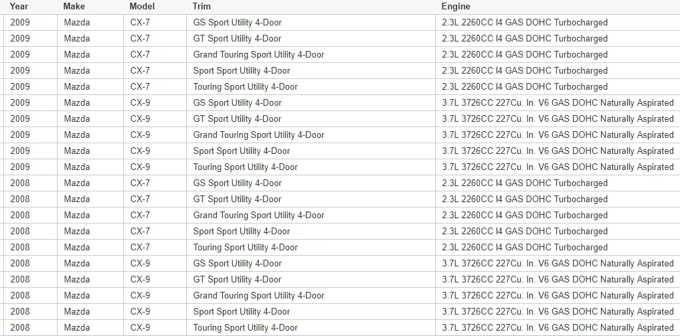Image resolution: width=680 pixels, height=336 pixels.
Task: Click the 3.7L engine cell in 2009 CX-9 Grand Touring row
Action: pos(558,135)
